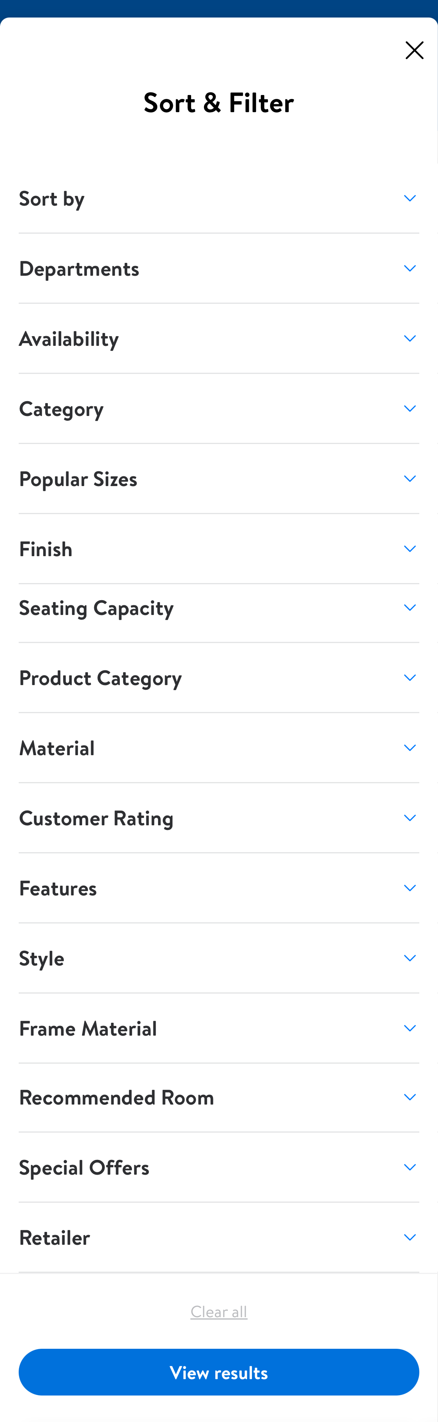Open the Customer Rating filter
Screen dimensions: 438x1422
[219, 818]
